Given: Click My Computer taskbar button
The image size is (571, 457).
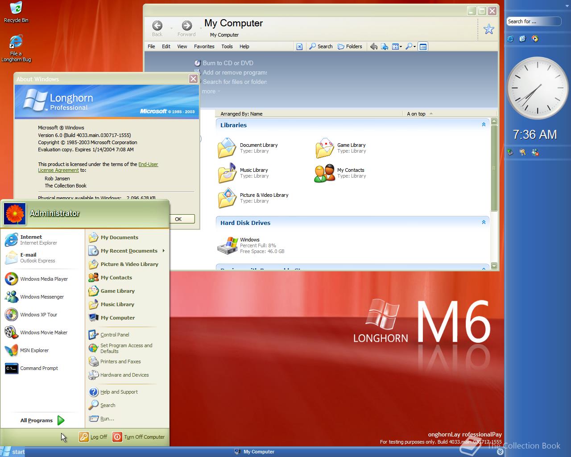Looking at the screenshot, I should click(254, 452).
